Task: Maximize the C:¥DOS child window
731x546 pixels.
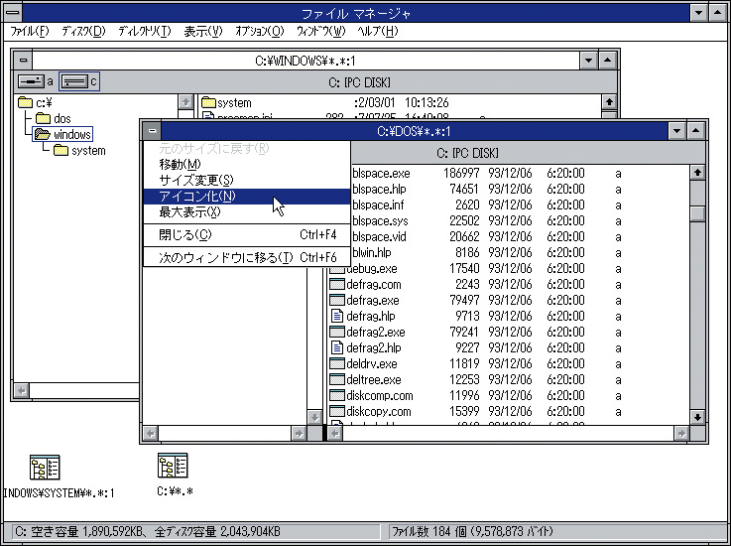Action: point(695,131)
